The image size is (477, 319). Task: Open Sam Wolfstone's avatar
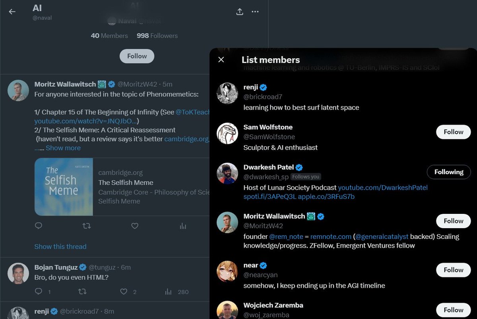click(x=227, y=133)
